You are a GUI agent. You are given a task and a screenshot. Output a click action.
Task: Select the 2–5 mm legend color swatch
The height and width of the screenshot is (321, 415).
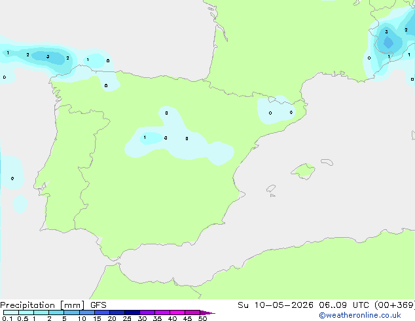pos(56,312)
